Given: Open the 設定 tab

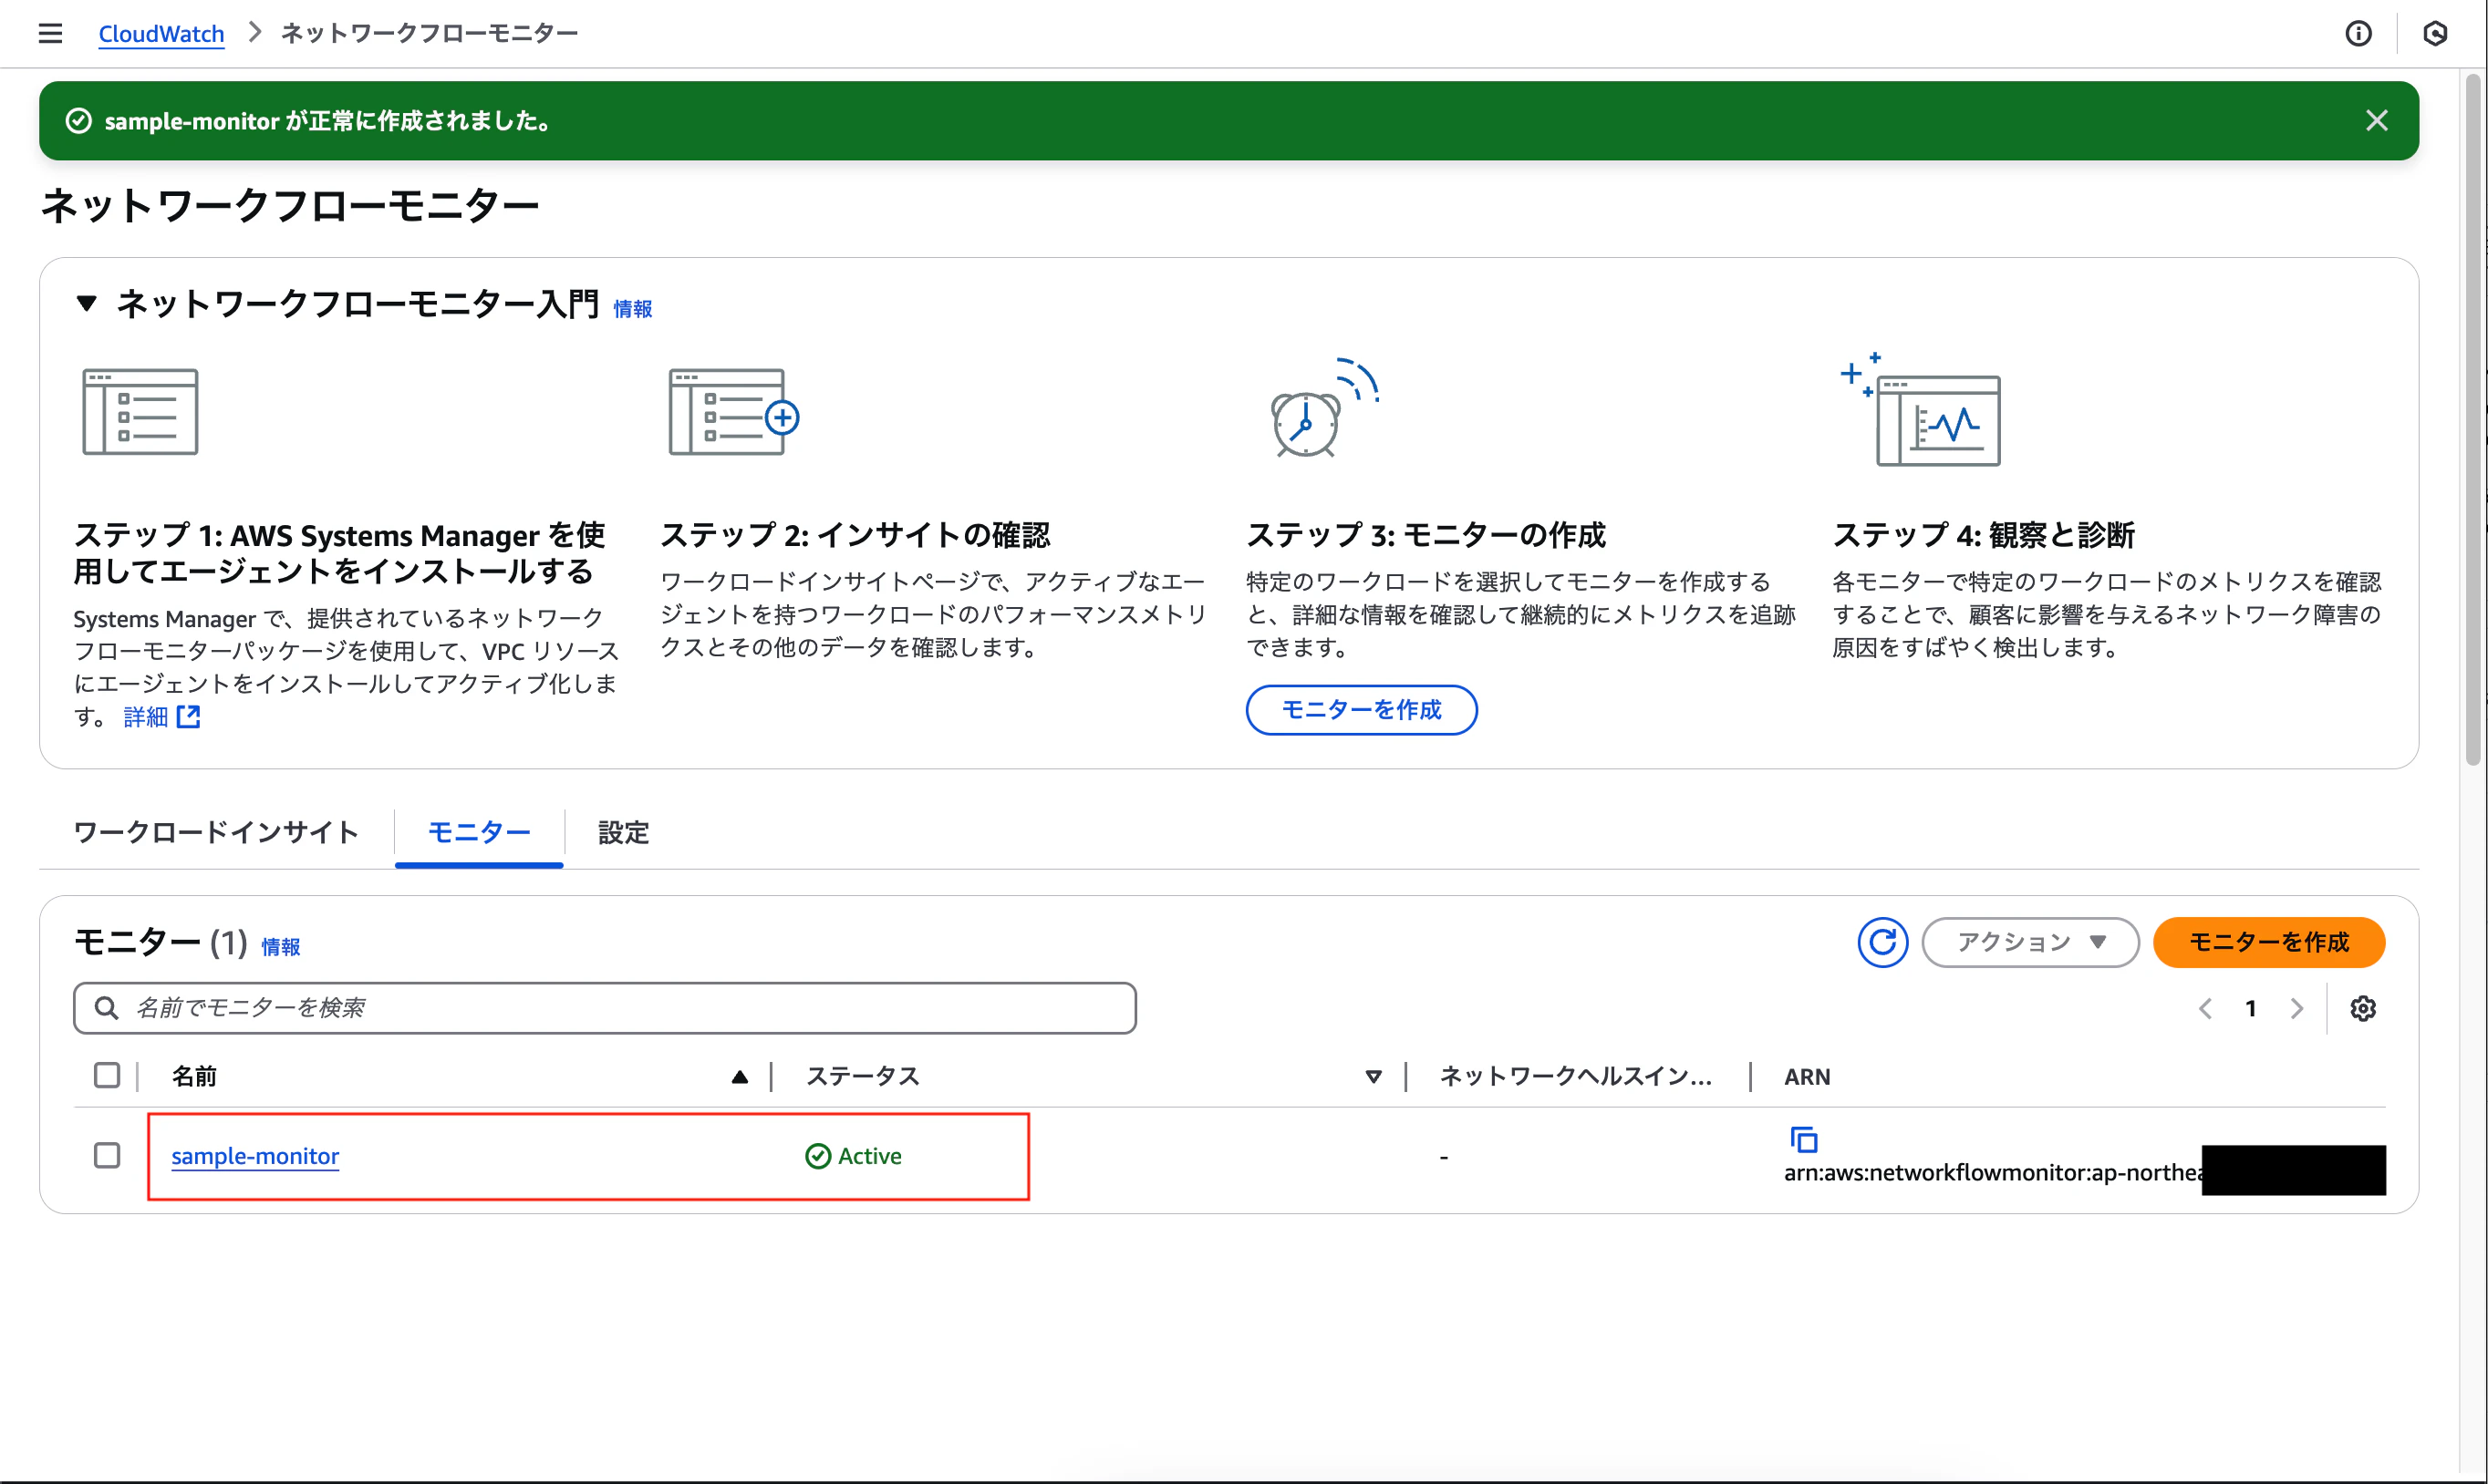Looking at the screenshot, I should tap(623, 833).
